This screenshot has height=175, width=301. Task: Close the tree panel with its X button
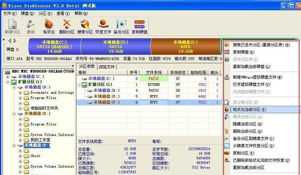(x=73, y=66)
